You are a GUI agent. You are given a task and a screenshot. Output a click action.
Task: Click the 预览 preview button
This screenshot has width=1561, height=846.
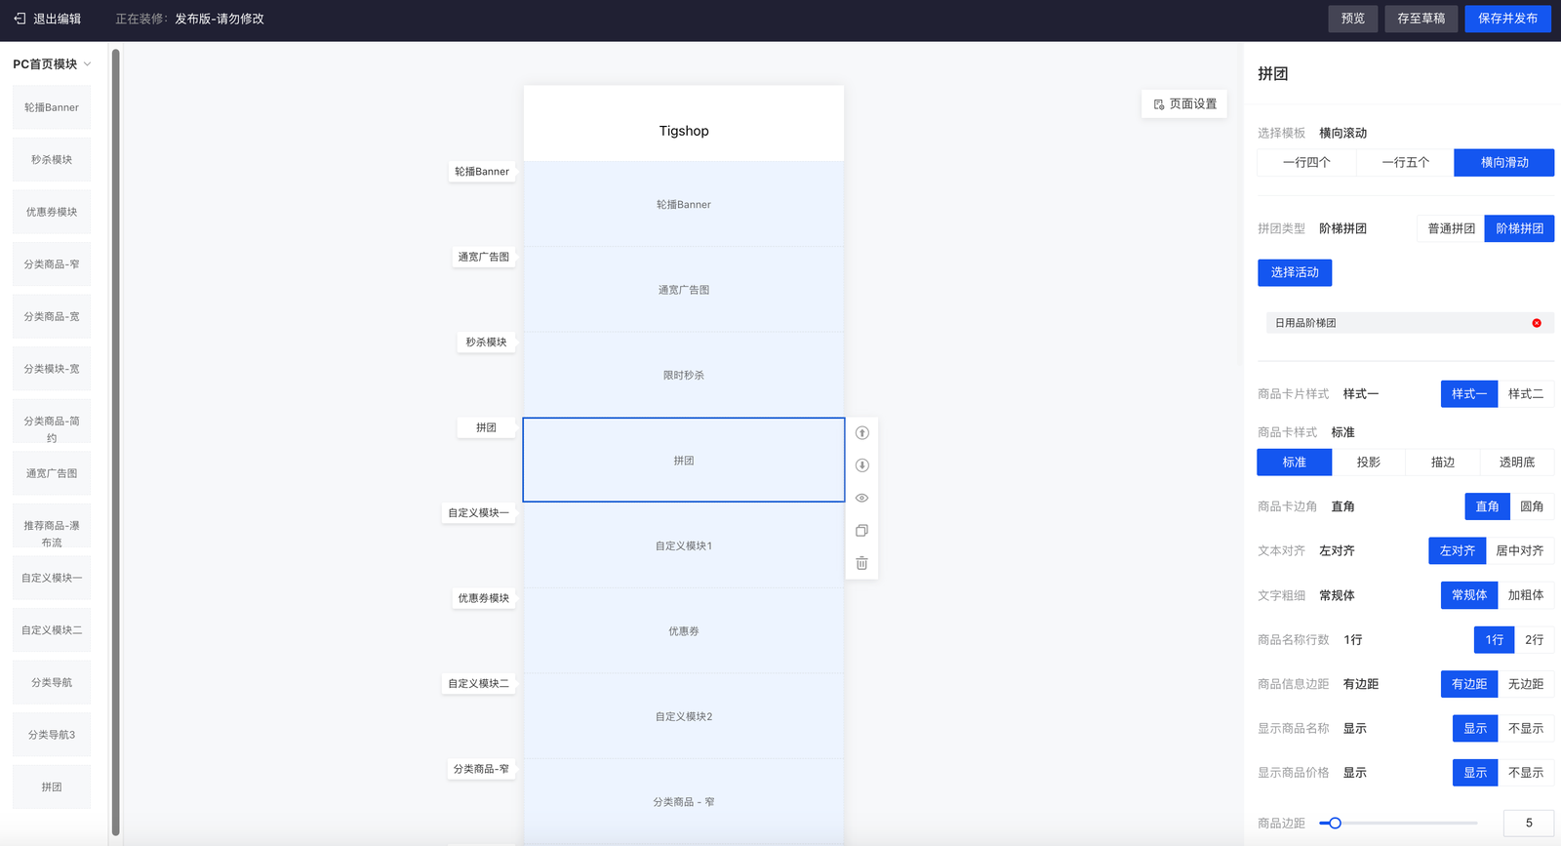click(1352, 19)
